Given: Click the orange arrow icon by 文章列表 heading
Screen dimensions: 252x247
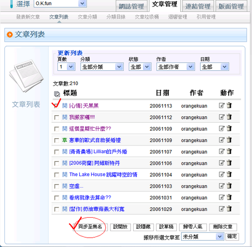Looking at the screenshot, I should point(10,35).
